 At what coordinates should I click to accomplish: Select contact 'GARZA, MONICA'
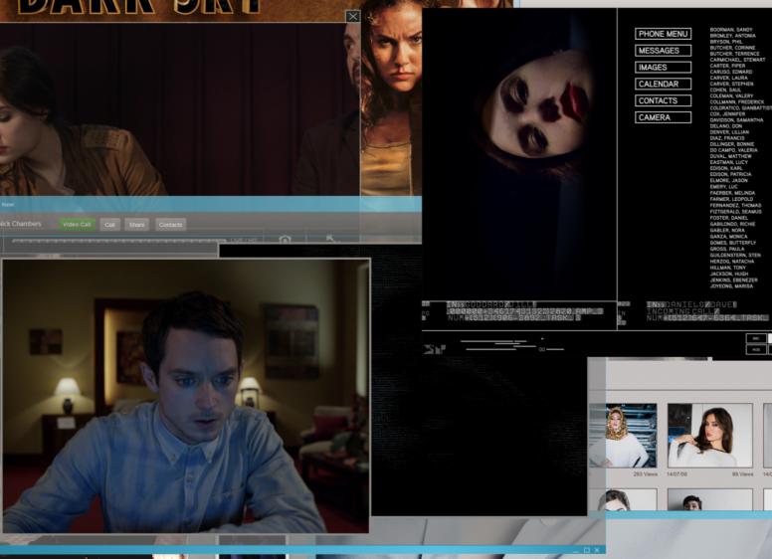(x=728, y=236)
